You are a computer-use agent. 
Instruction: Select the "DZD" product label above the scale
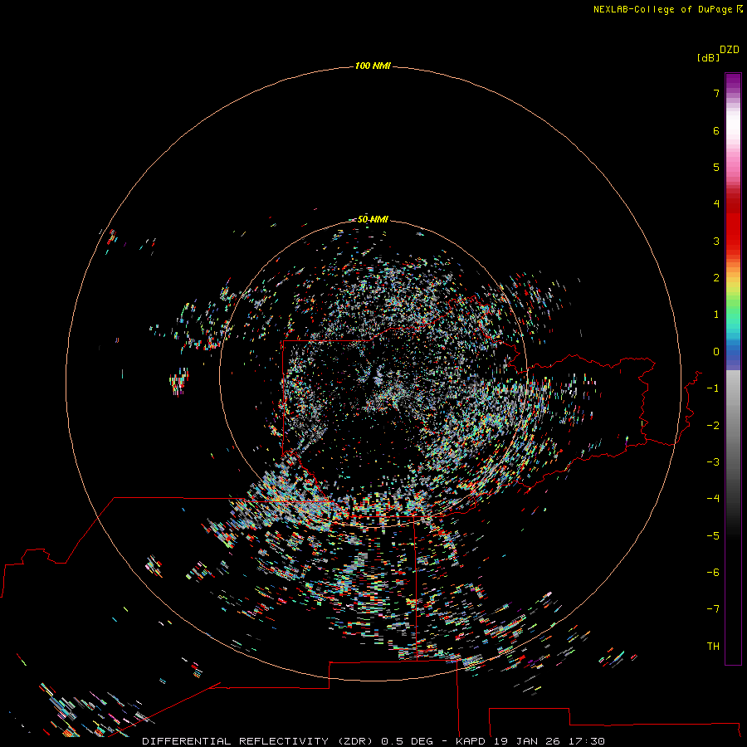(x=730, y=50)
